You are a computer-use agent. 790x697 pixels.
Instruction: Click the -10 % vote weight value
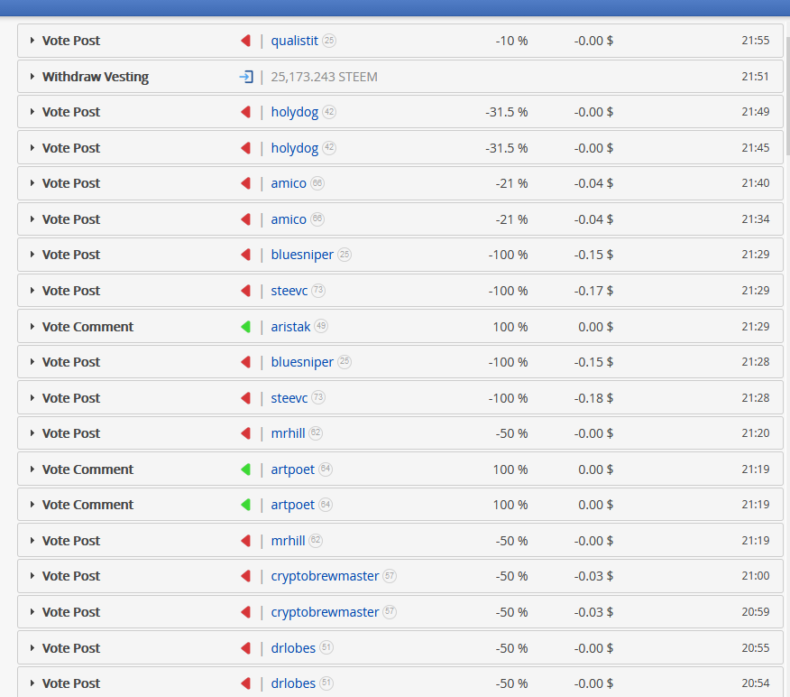511,41
